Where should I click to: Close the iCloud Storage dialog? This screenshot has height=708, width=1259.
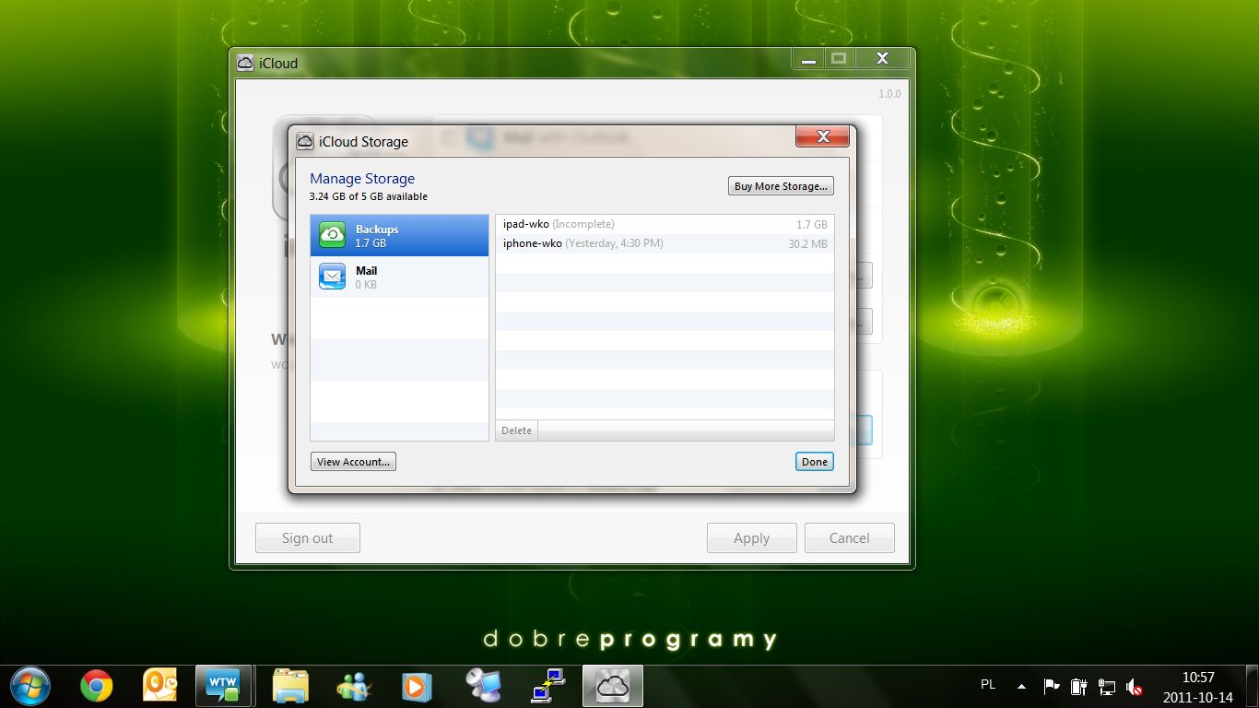pyautogui.click(x=823, y=136)
